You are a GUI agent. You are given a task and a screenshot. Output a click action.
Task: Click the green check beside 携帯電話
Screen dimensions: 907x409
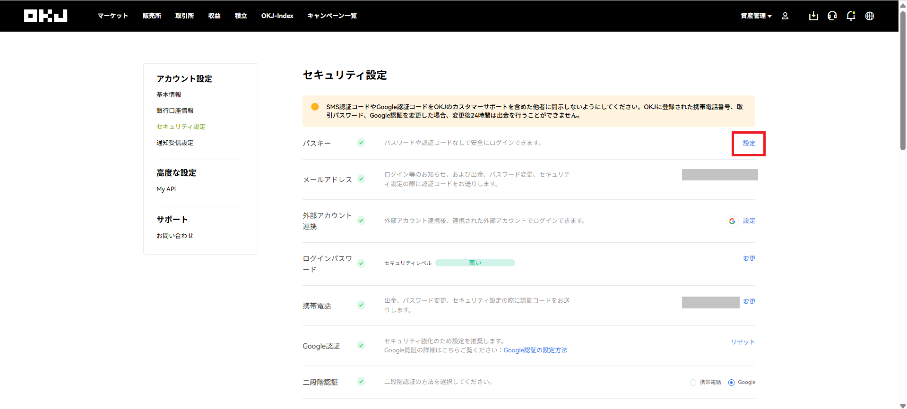[361, 305]
